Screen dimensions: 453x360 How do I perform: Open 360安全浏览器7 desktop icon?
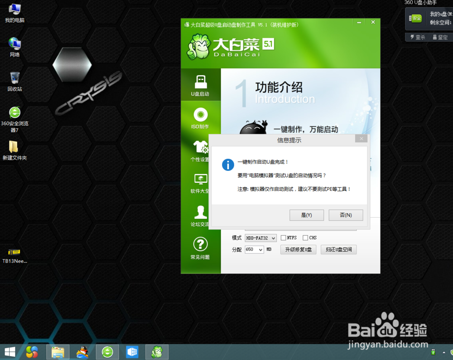click(14, 119)
